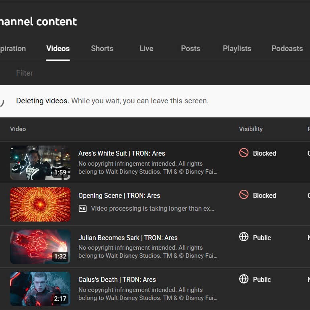Click Blocked icon for Ares's White Suit

[x=244, y=153]
